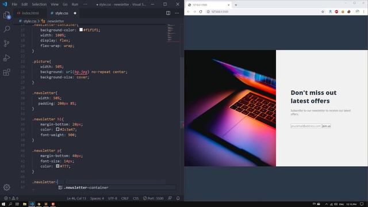This screenshot has height=207, width=368.
Task: Click the feedback icon in status bar
Action: click(170, 198)
